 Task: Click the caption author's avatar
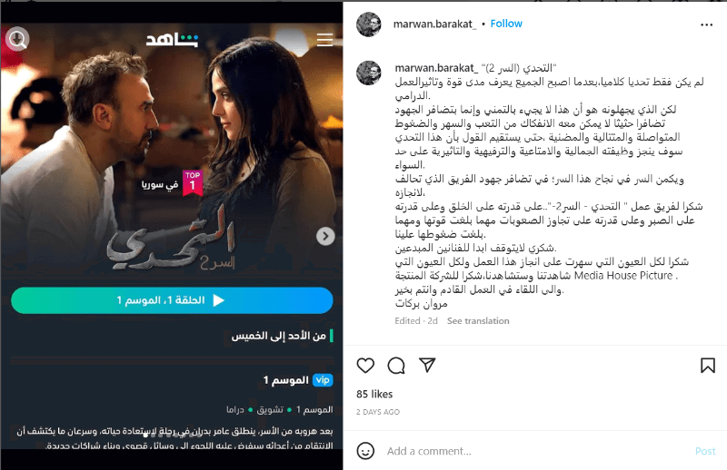coord(369,73)
